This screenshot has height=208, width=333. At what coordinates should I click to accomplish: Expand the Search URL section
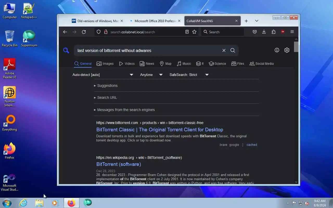pyautogui.click(x=176, y=97)
